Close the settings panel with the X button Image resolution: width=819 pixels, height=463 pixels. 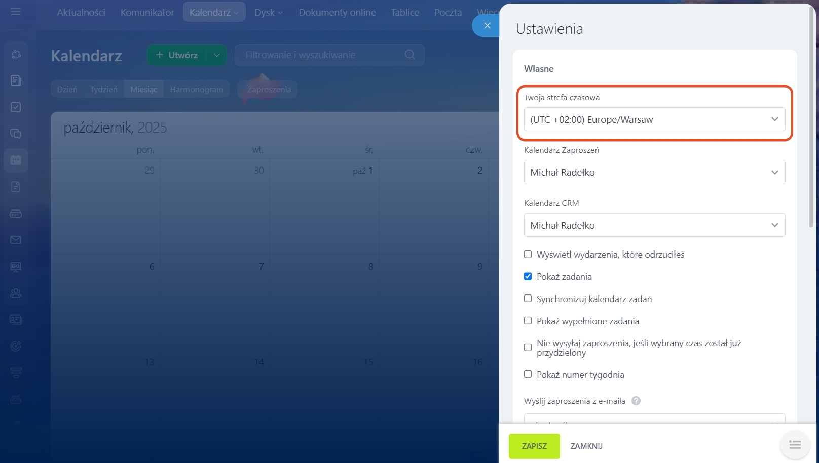[487, 25]
